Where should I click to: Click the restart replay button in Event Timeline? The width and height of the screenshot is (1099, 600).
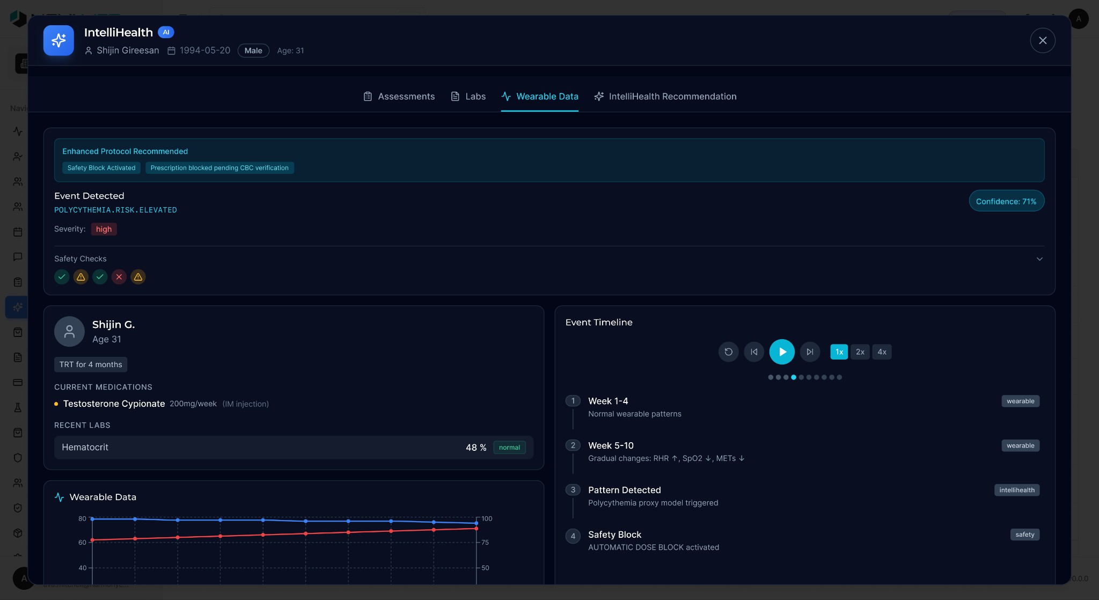click(728, 352)
